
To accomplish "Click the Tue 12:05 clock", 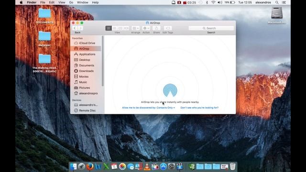I will pyautogui.click(x=245, y=2).
